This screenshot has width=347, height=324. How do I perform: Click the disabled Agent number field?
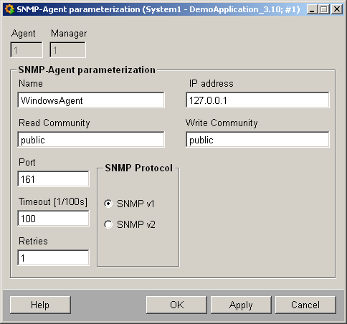point(27,50)
